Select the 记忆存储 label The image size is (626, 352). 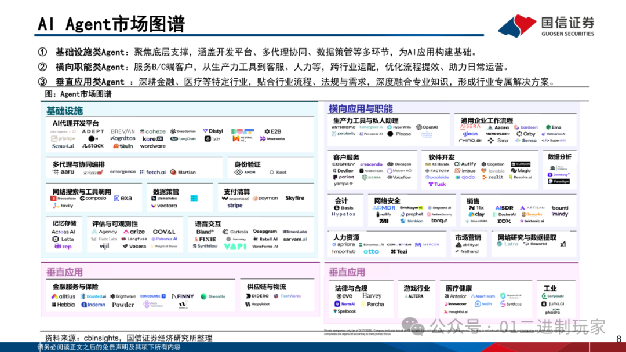tap(64, 223)
